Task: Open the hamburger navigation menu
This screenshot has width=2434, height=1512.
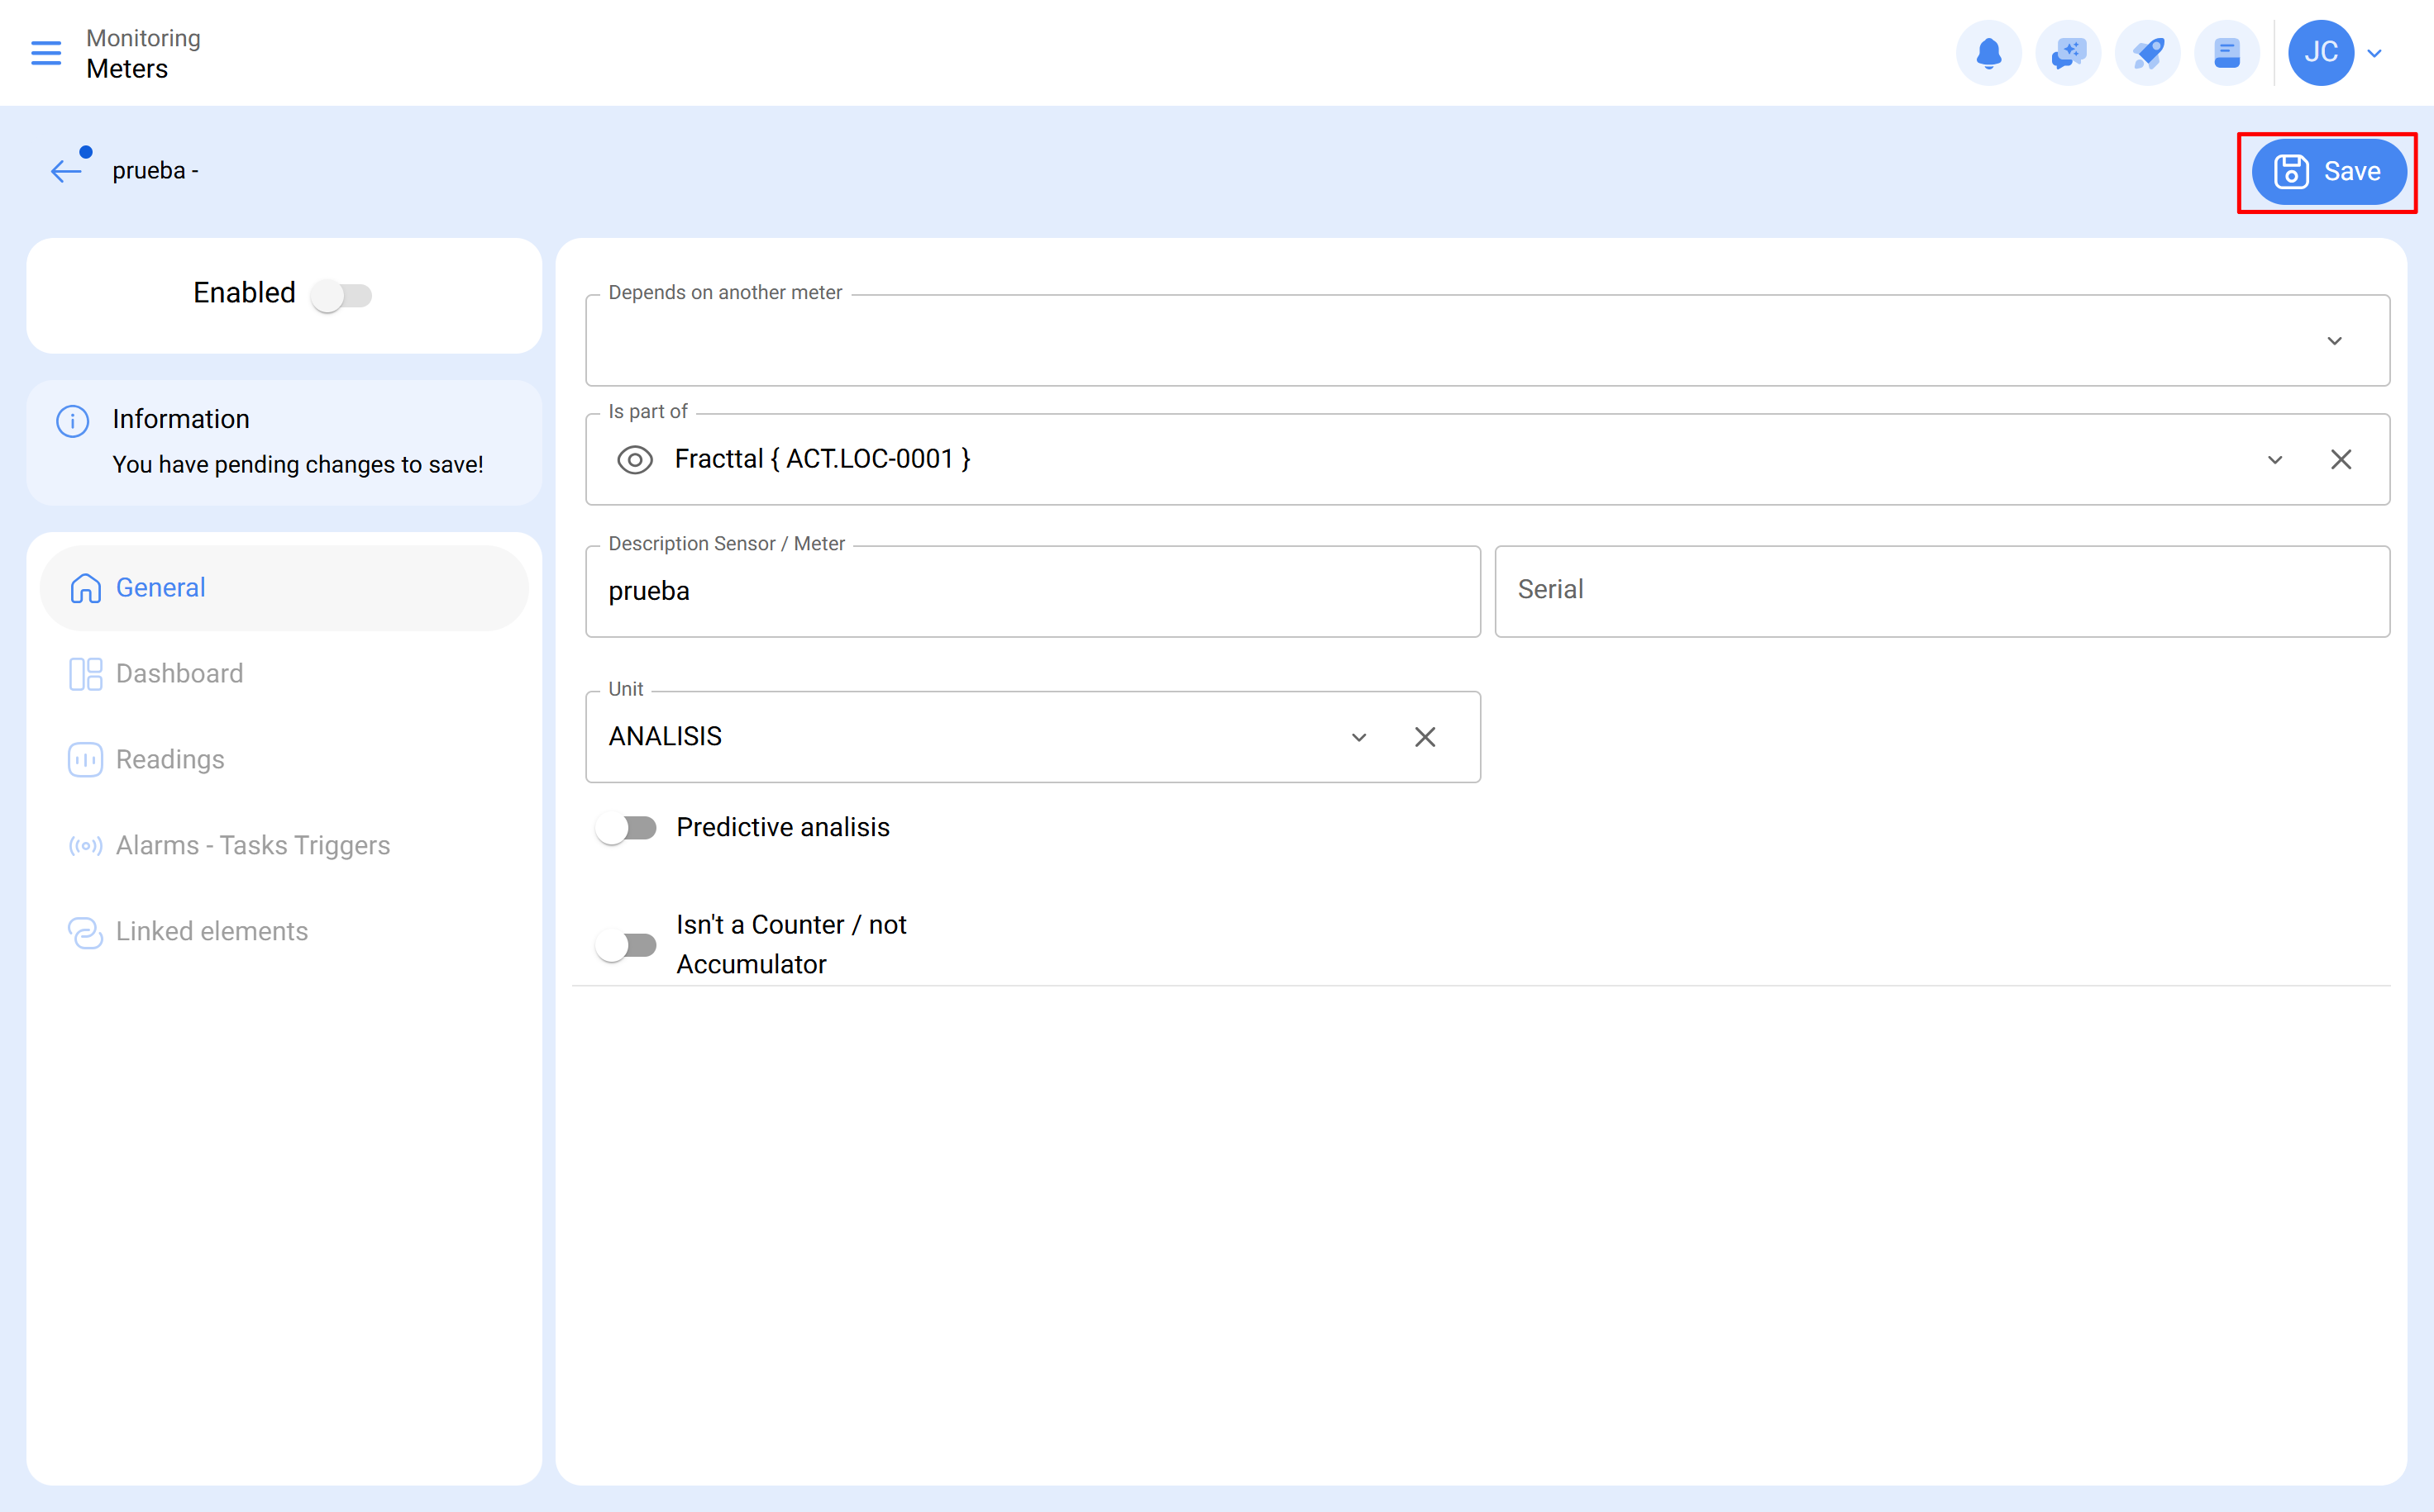Action: tap(45, 53)
